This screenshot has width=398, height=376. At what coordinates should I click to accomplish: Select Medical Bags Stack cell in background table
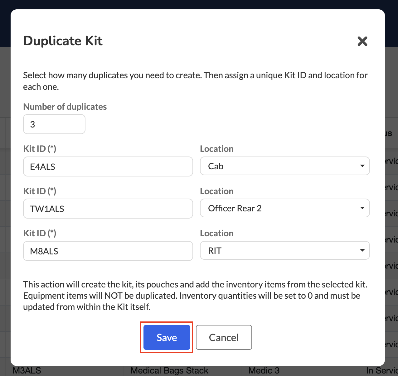(169, 371)
